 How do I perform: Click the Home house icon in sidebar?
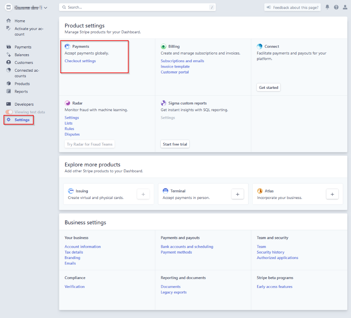click(9, 21)
